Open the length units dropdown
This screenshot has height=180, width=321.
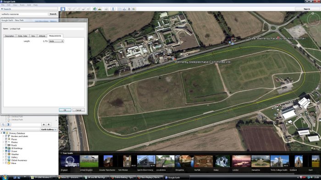56,41
